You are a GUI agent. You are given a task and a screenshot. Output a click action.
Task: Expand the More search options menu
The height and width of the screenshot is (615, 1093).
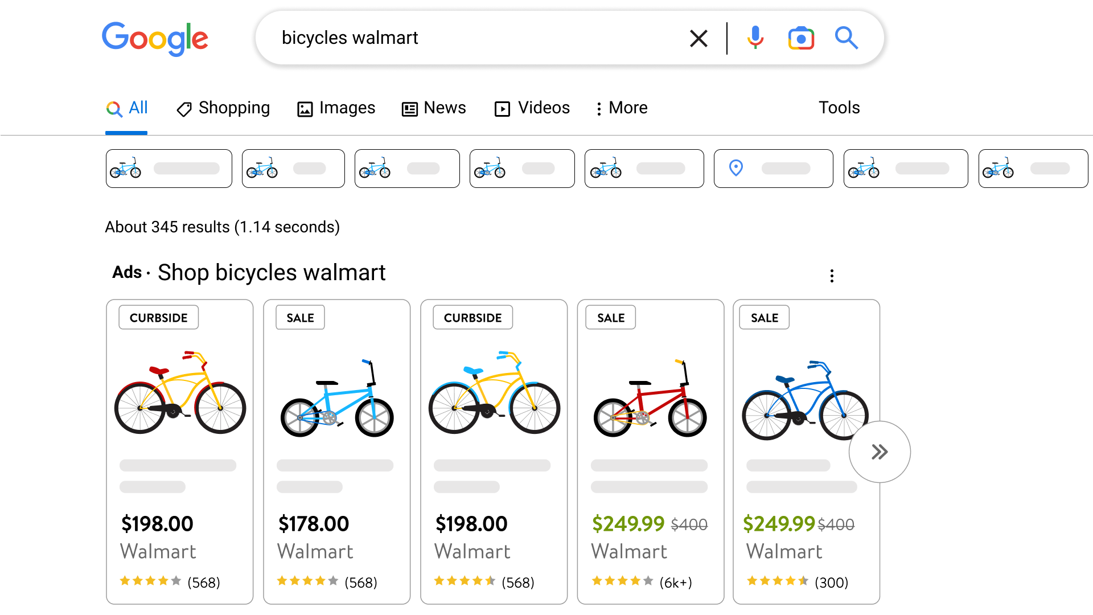[622, 108]
